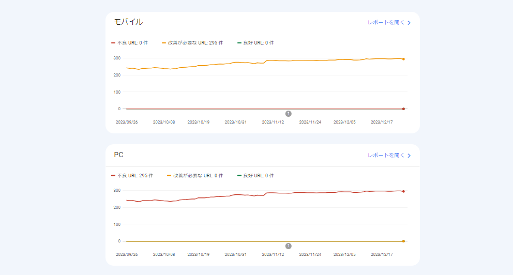
Task: Toggle 改善が必要な URL: 0 件 legend in PC
Action: click(195, 176)
